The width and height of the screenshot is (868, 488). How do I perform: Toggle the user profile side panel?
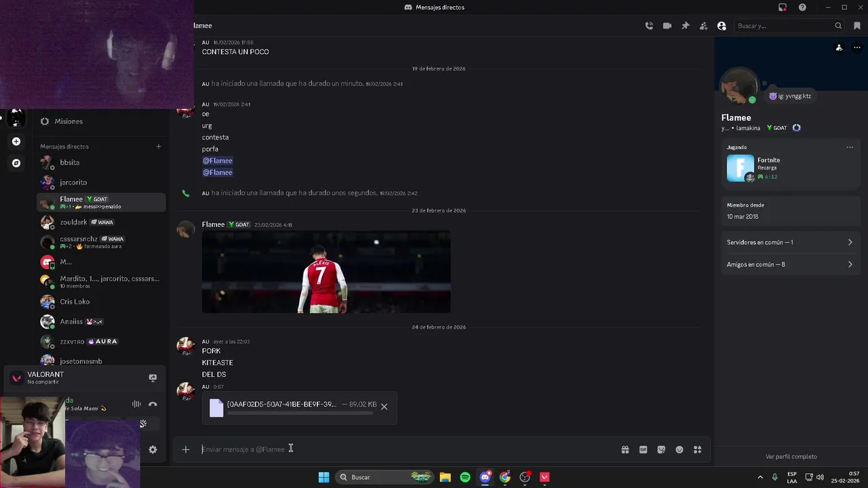[722, 26]
